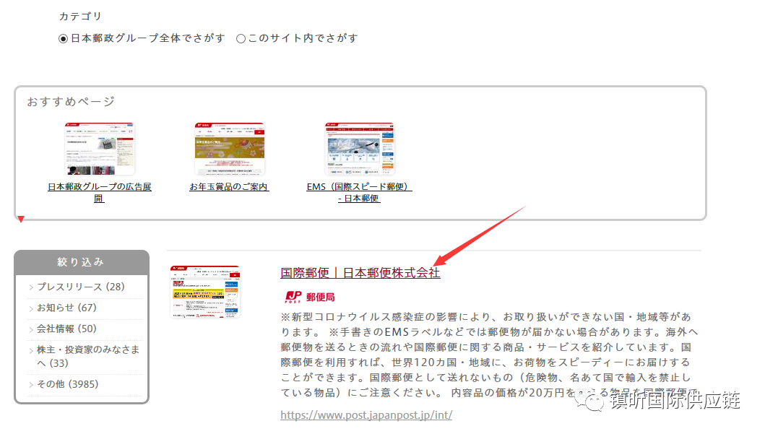Filter results by その他 (3985)
765x434 pixels.
68,384
